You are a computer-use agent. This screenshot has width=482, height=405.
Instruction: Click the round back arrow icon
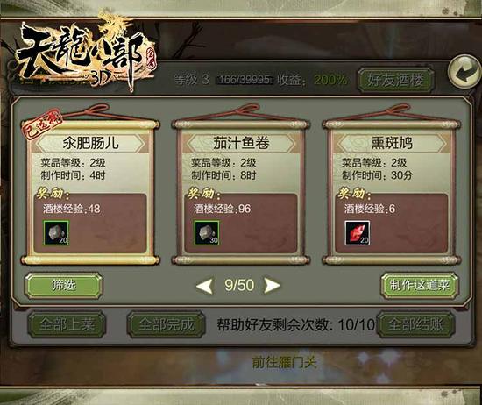(x=465, y=72)
